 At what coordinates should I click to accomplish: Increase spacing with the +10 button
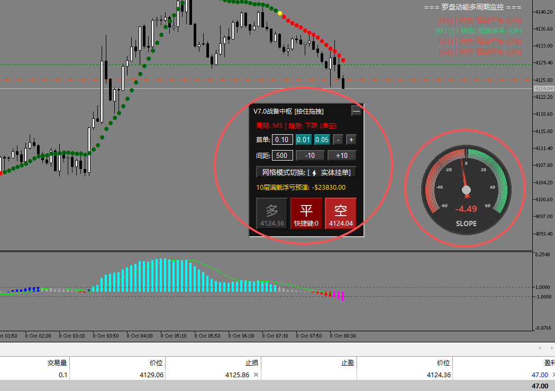pos(342,155)
